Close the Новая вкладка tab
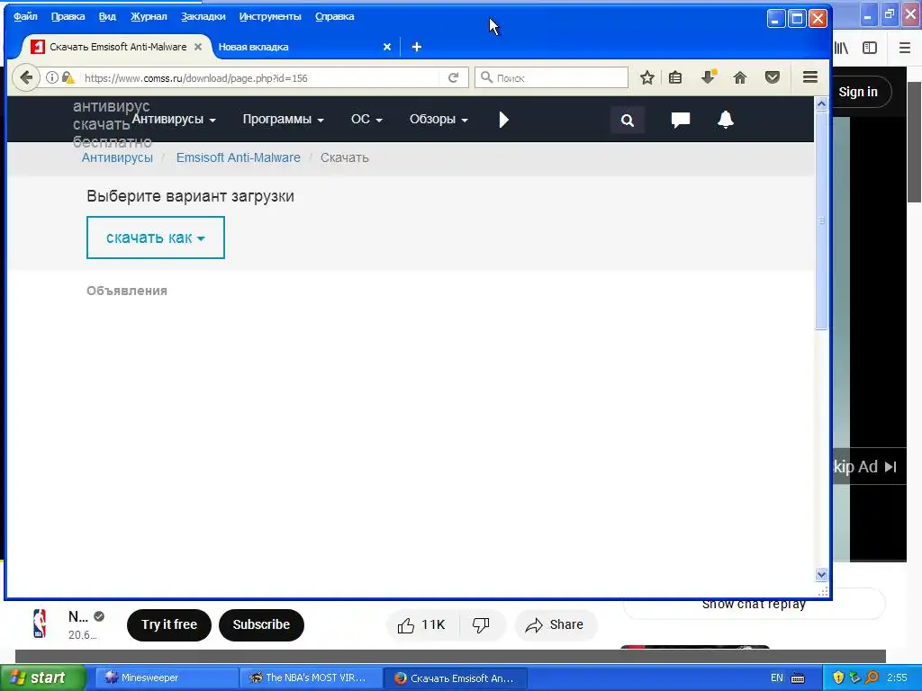This screenshot has height=691, width=922. click(x=387, y=47)
